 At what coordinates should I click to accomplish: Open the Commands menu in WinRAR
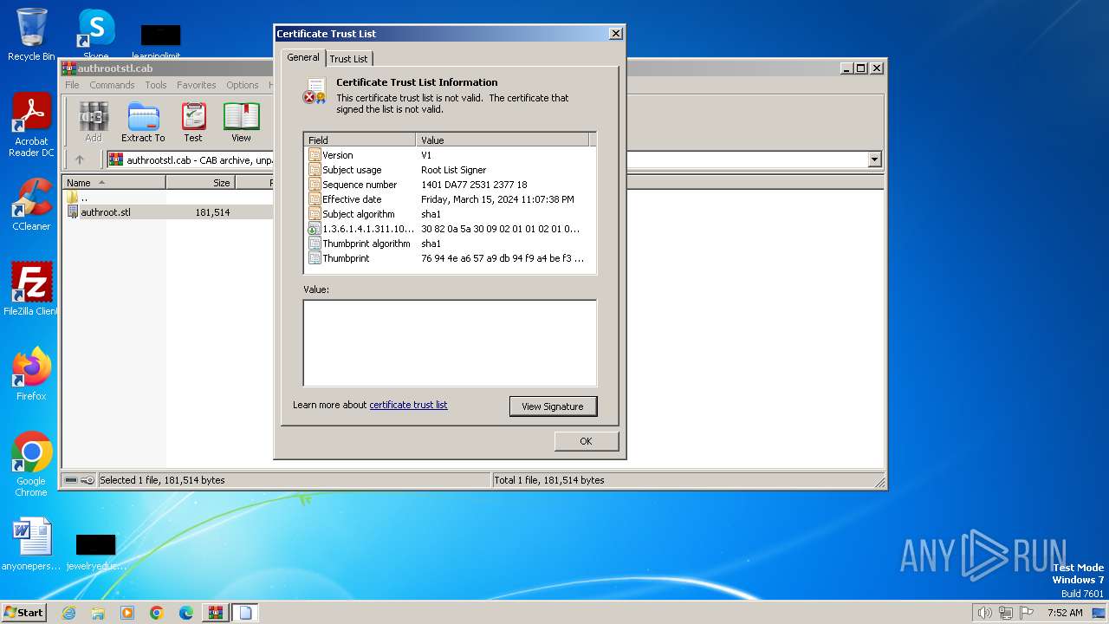[112, 85]
